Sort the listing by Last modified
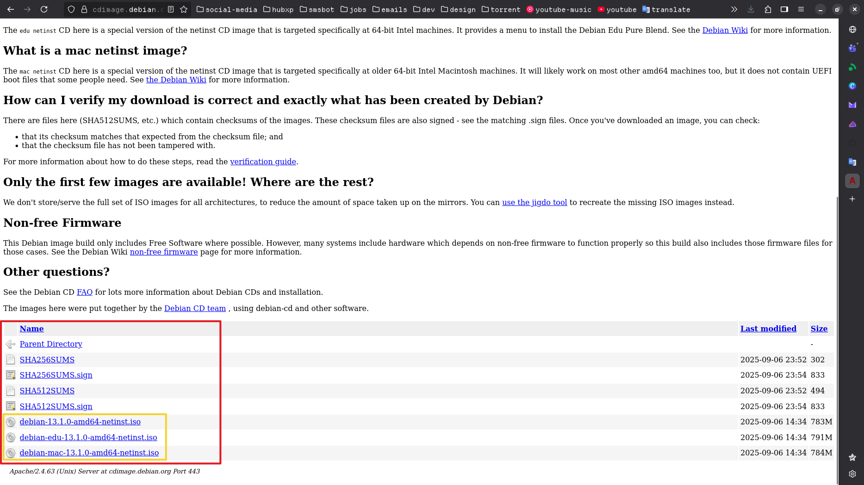864x485 pixels. [768, 329]
